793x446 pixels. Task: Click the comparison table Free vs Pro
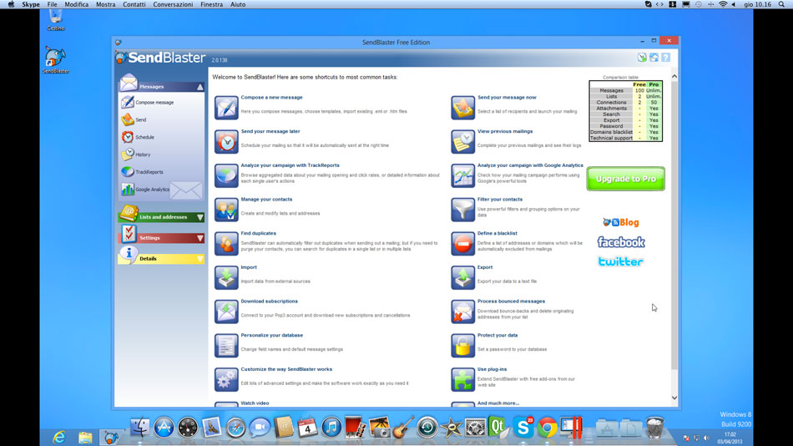click(x=625, y=111)
